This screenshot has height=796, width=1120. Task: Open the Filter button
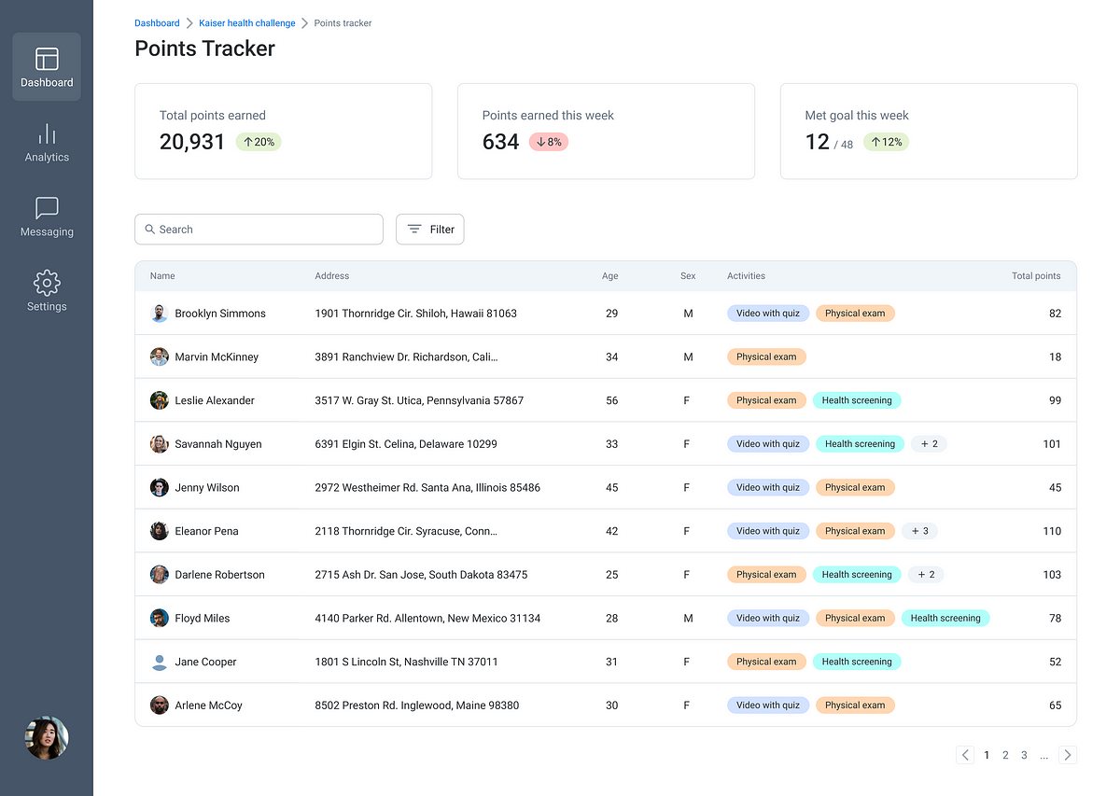430,230
